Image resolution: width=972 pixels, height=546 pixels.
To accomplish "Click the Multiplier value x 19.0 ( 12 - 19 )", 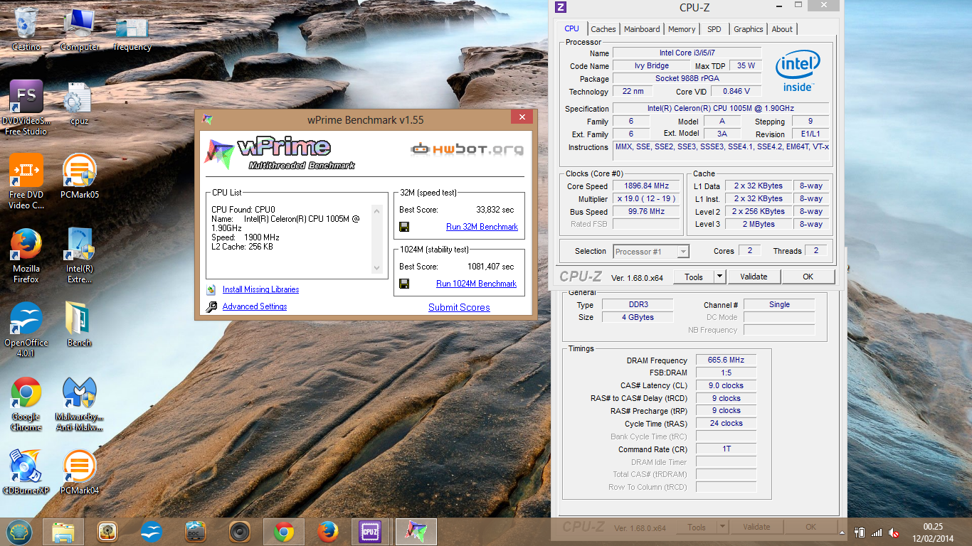I will pos(647,199).
